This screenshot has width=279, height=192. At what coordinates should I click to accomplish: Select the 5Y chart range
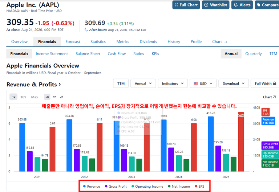13,97
